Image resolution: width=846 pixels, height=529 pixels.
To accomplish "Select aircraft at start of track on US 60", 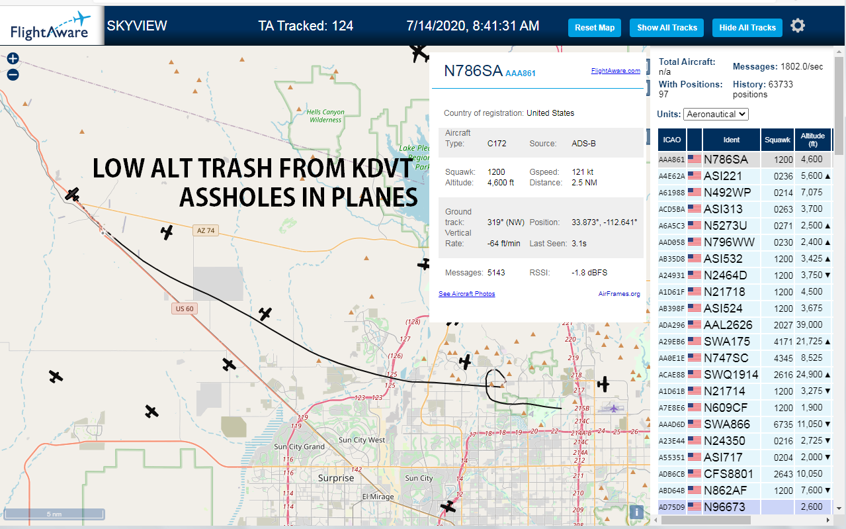I will (x=73, y=195).
